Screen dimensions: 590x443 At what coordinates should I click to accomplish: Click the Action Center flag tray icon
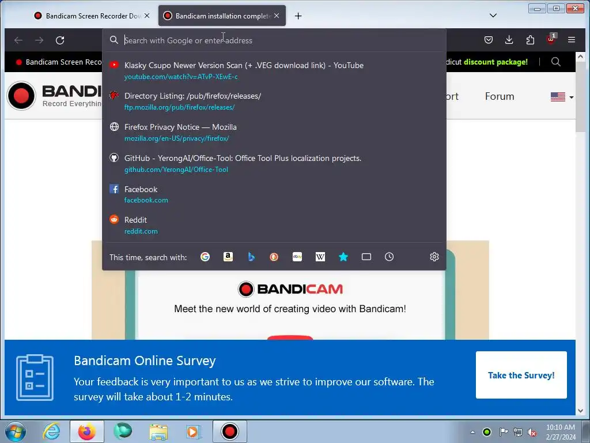[x=504, y=432]
